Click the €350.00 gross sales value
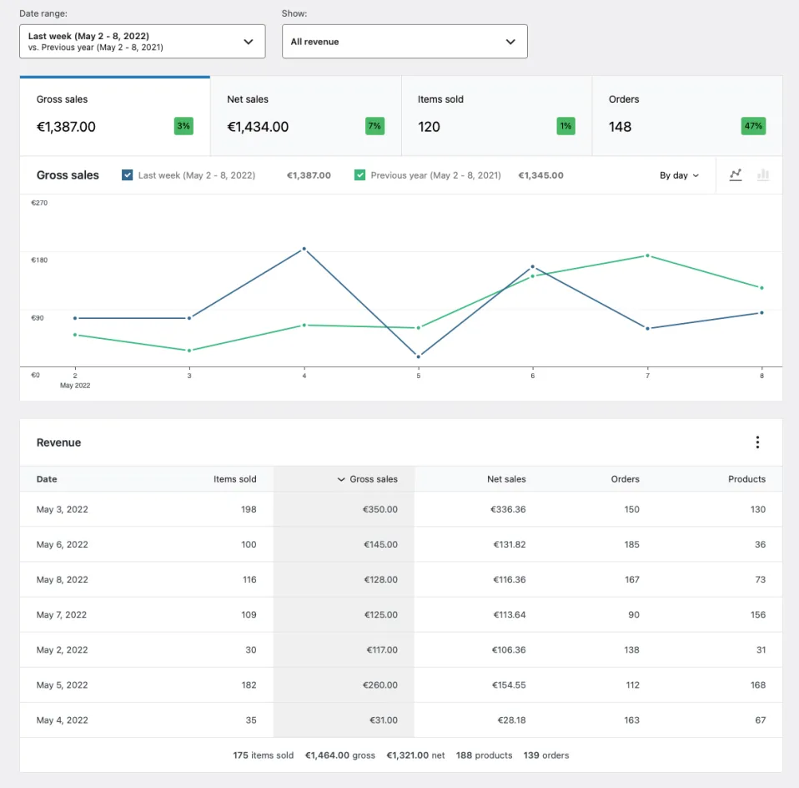799x788 pixels. [380, 509]
